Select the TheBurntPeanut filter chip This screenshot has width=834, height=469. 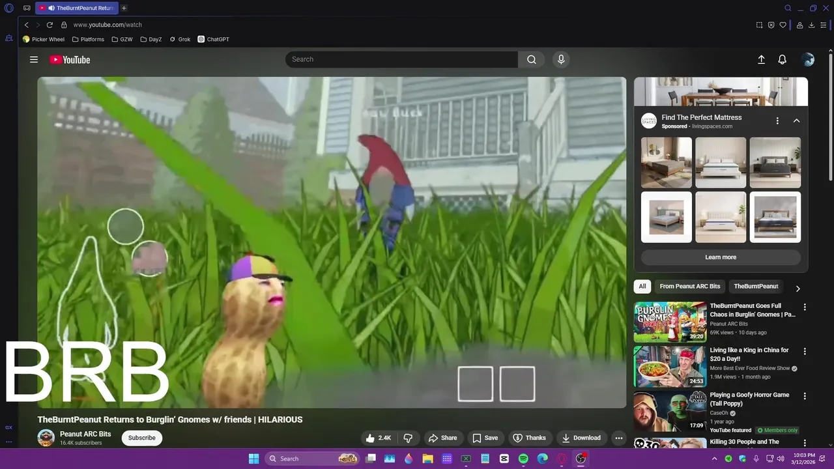(756, 287)
